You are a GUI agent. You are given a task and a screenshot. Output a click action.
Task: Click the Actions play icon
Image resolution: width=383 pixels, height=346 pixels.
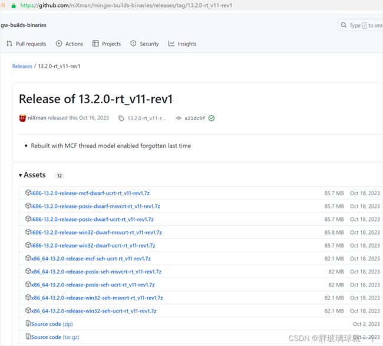(x=59, y=44)
